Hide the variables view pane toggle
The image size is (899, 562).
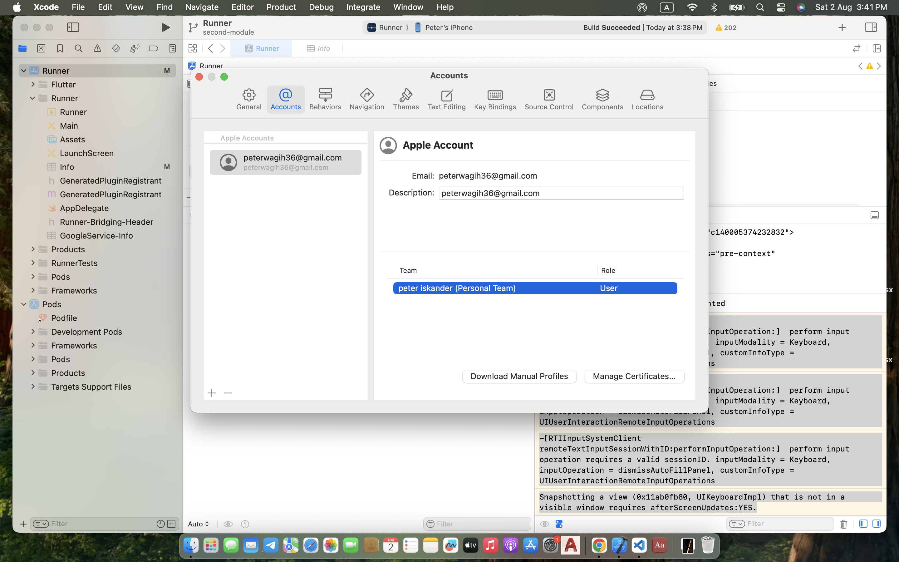click(863, 524)
